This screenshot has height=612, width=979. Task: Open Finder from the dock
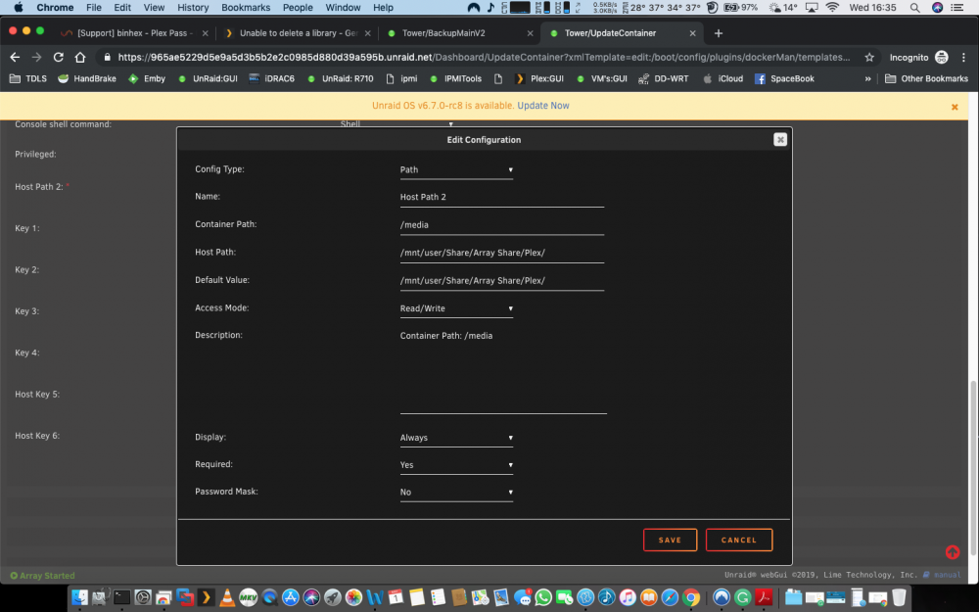pos(79,597)
